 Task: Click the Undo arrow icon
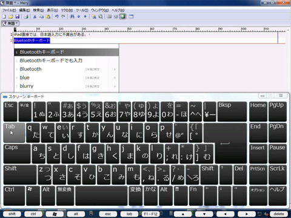click(x=57, y=16)
